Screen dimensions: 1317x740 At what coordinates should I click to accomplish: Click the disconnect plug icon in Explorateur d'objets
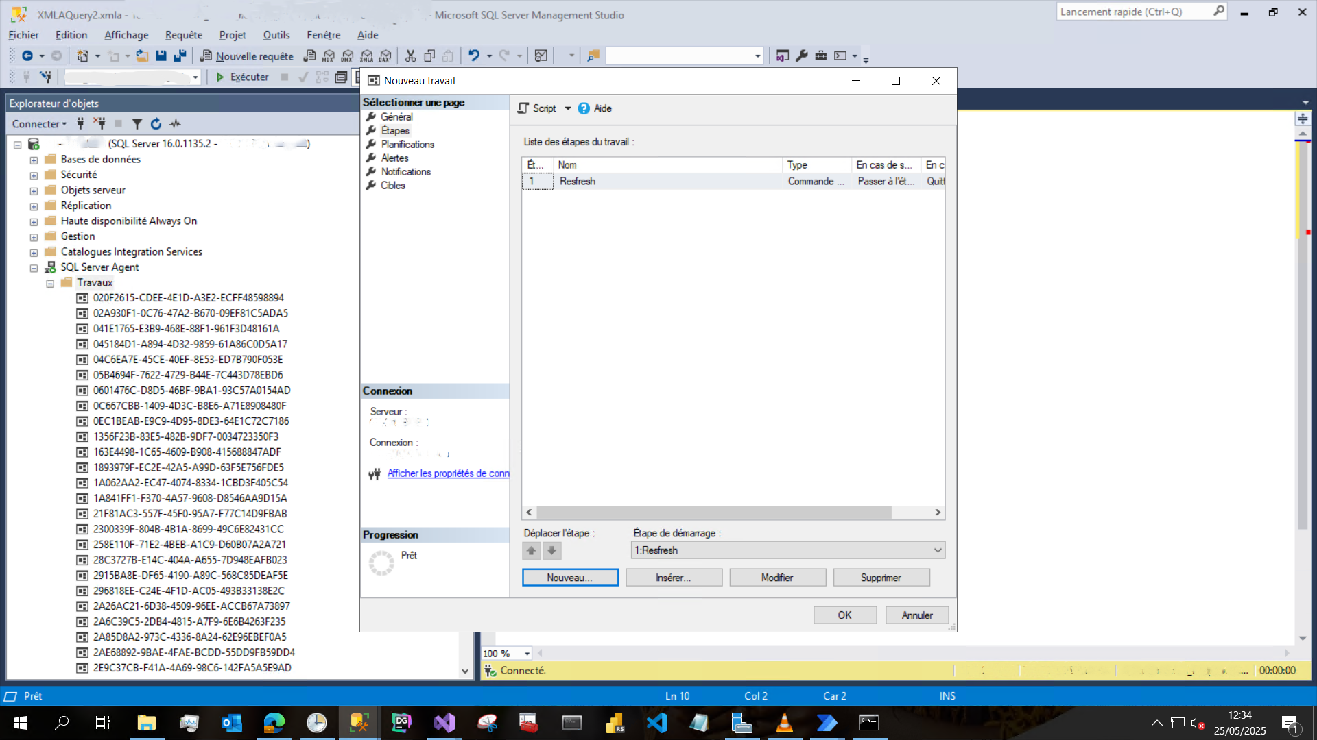[99, 124]
